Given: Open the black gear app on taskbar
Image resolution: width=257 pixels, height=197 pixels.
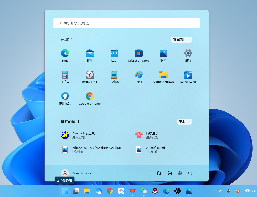Looking at the screenshot, I should [178, 191].
